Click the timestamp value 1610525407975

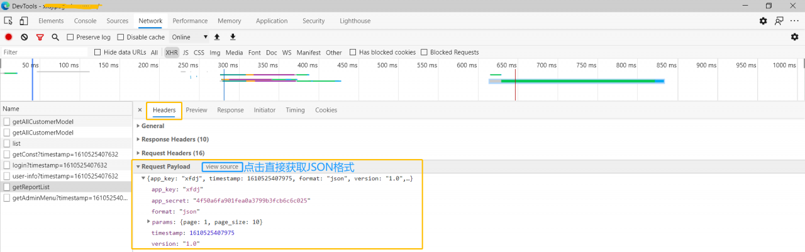point(212,233)
